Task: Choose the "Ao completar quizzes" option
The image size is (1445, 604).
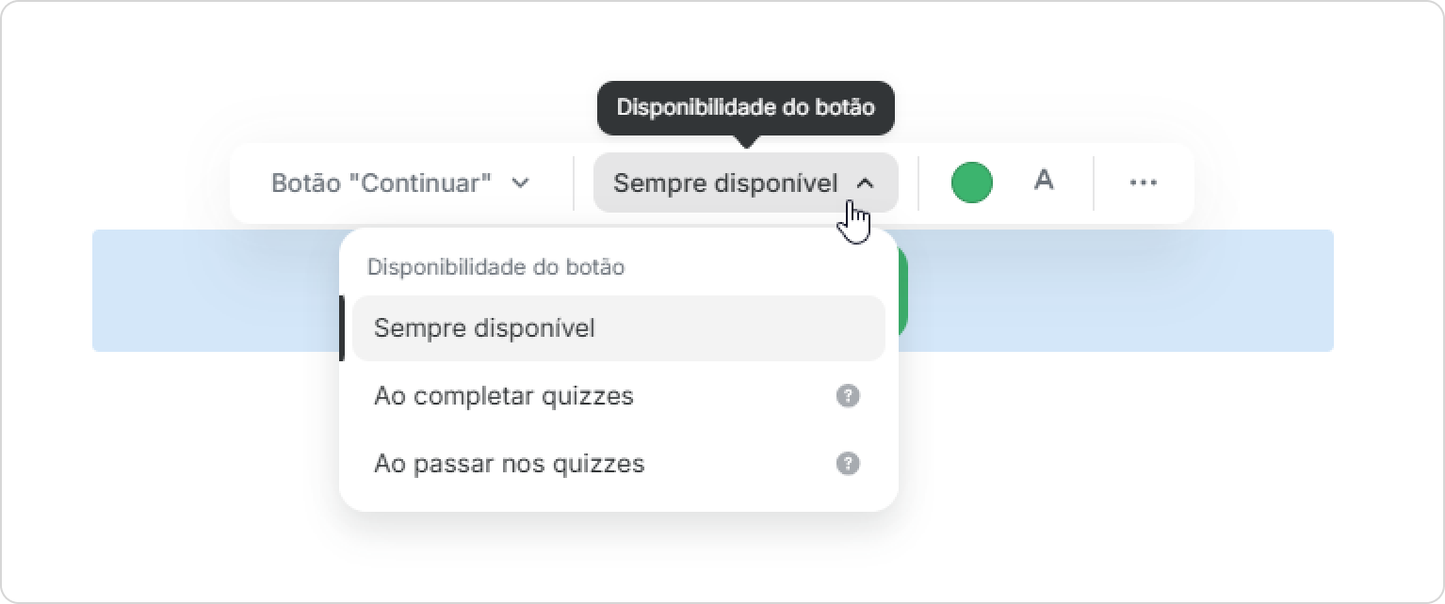Action: 619,396
